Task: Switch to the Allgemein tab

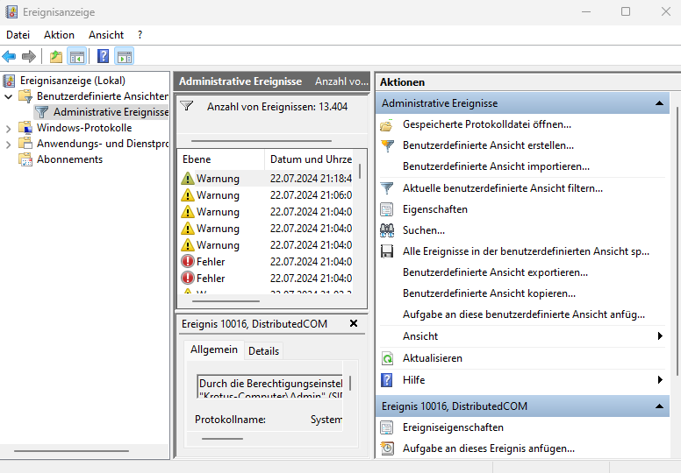Action: tap(213, 349)
